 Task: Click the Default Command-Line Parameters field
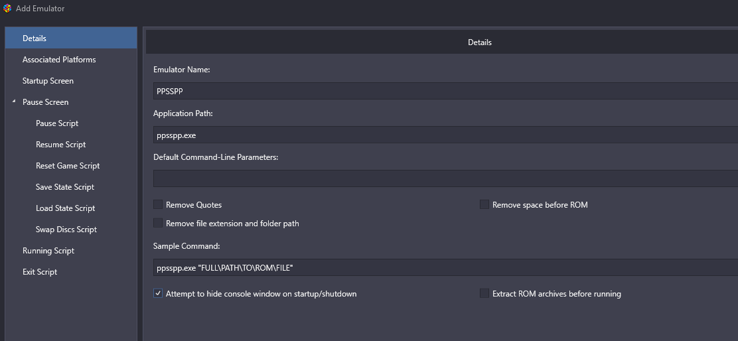(446, 178)
